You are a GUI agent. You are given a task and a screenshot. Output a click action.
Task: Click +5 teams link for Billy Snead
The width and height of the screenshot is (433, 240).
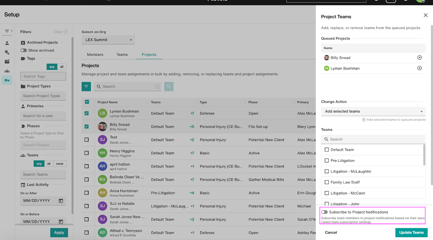192,127
